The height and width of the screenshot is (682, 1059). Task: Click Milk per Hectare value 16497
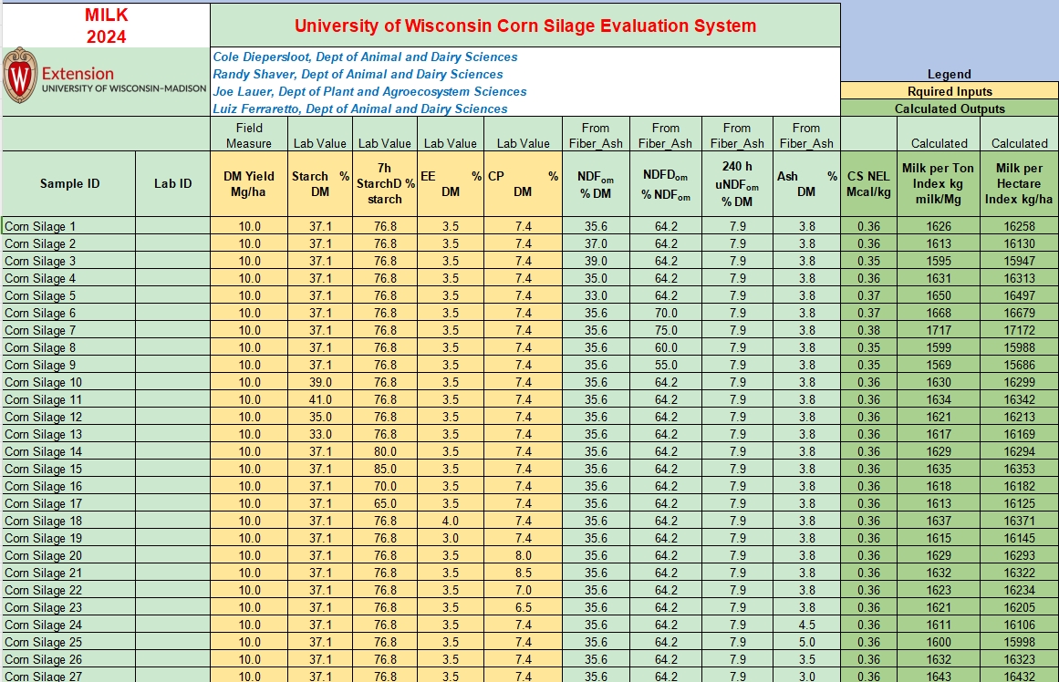[x=1019, y=295]
